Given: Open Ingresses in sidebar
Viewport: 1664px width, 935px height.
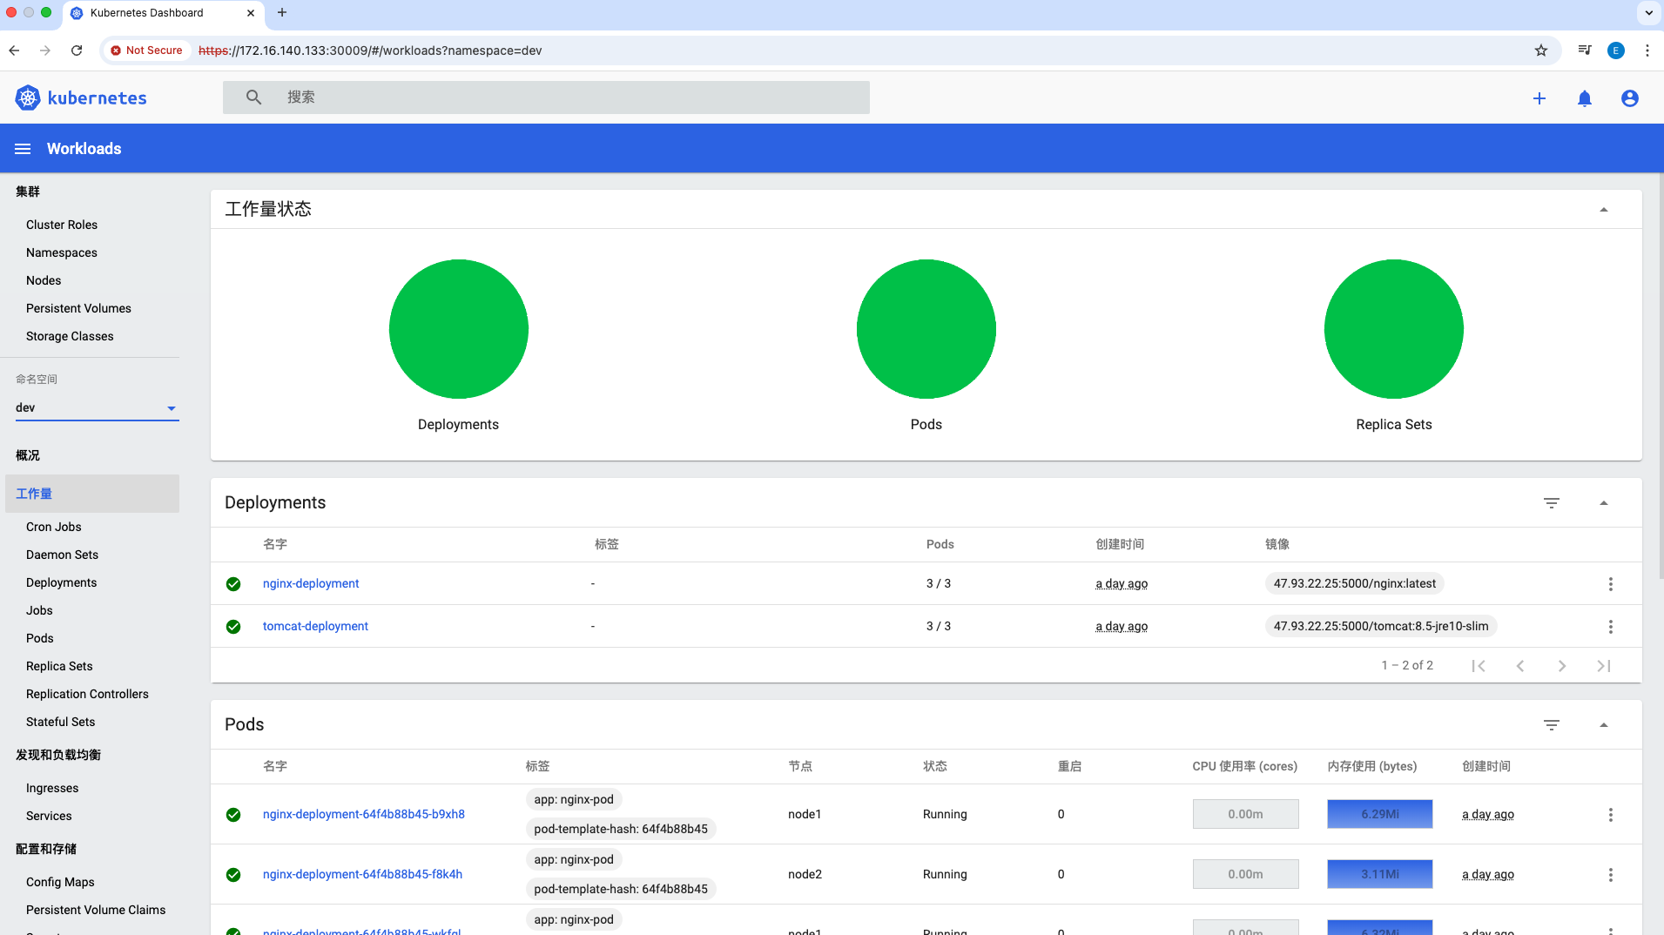Looking at the screenshot, I should [x=52, y=788].
